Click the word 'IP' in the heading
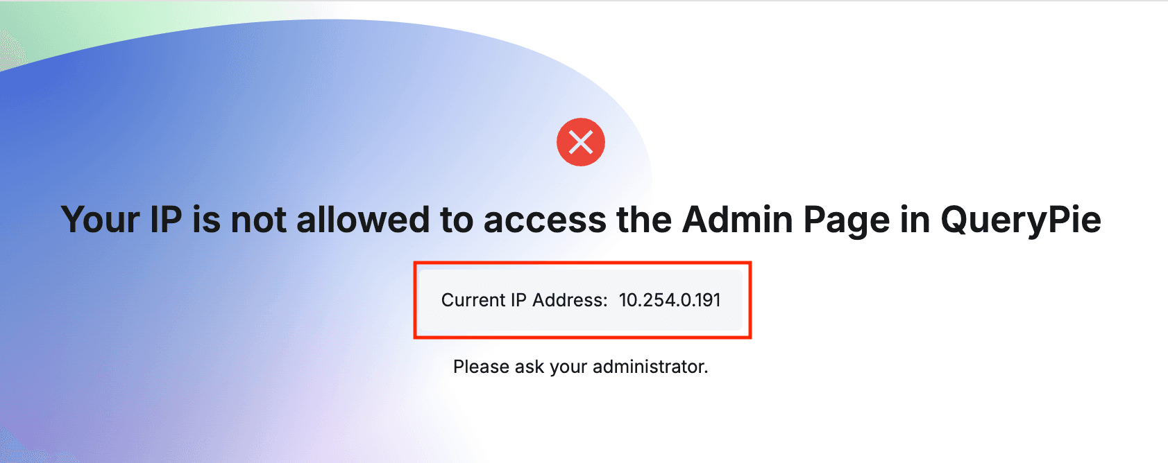This screenshot has width=1168, height=463. click(x=166, y=220)
